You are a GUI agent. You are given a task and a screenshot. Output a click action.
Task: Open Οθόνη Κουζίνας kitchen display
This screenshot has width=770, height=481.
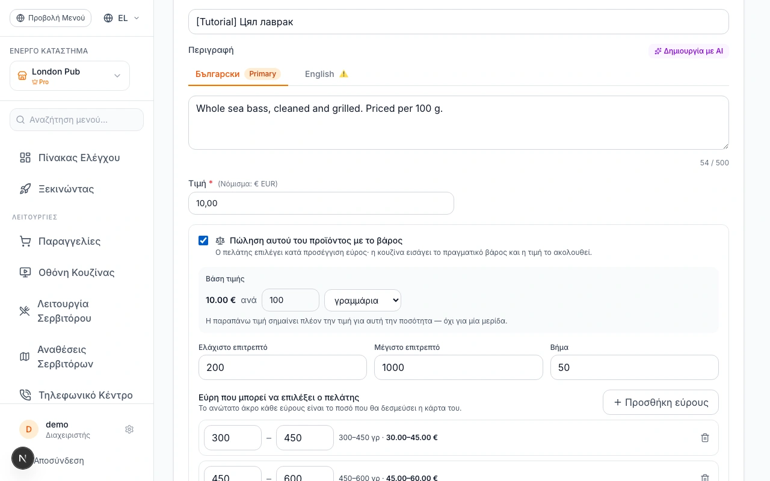click(76, 272)
